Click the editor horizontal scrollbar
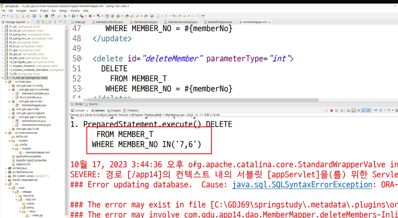The width and height of the screenshot is (398, 218). (203, 100)
